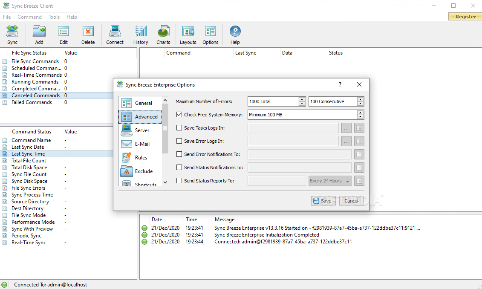The width and height of the screenshot is (482, 289).
Task: Enable Send Error Notifications To checkbox
Action: click(x=179, y=154)
